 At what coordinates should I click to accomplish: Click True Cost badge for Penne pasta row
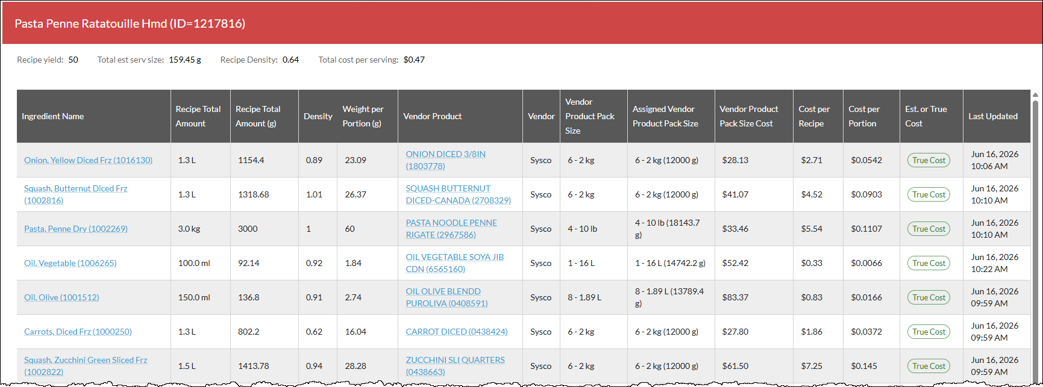click(x=929, y=229)
